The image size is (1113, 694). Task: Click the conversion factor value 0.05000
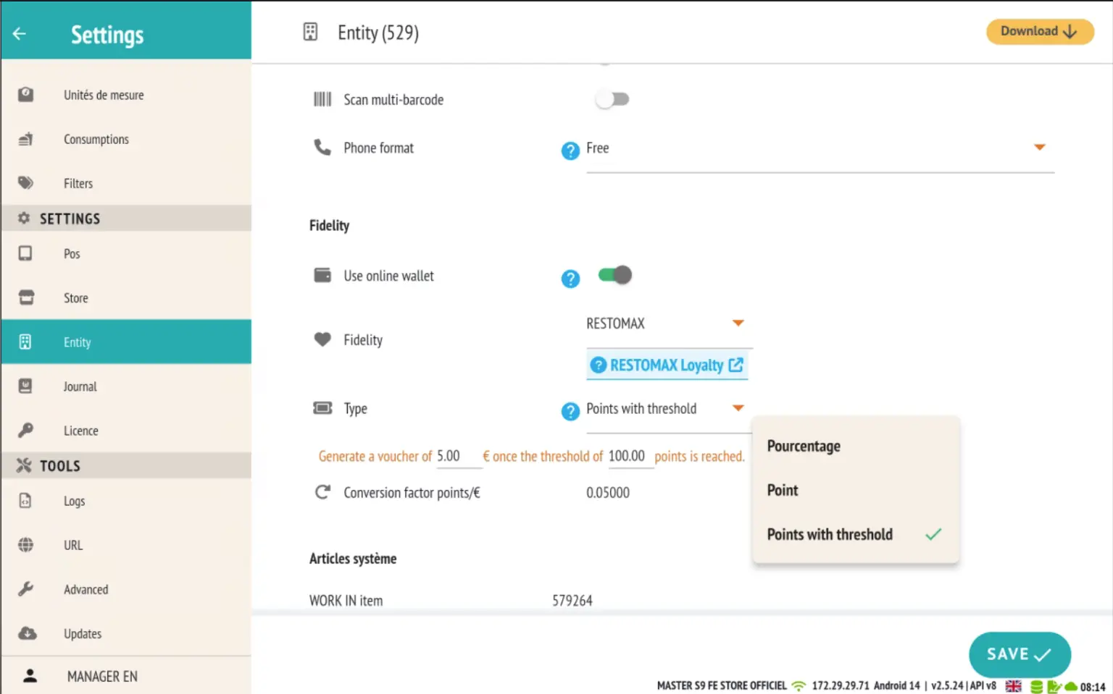(x=608, y=493)
